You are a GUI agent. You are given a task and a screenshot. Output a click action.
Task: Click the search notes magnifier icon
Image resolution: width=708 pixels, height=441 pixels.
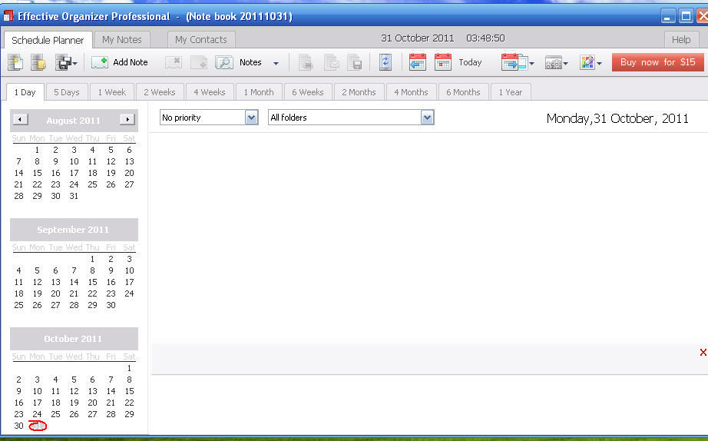[x=224, y=62]
